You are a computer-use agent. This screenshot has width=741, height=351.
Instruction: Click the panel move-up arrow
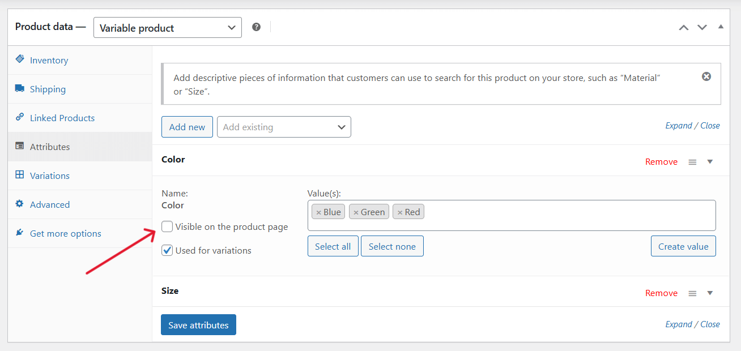tap(683, 27)
